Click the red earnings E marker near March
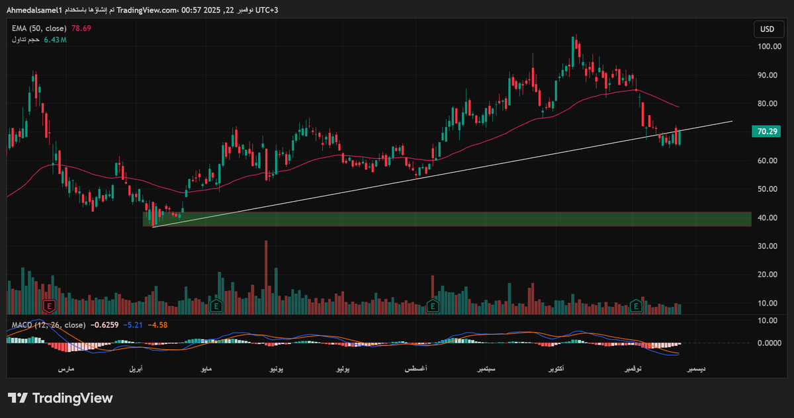794x418 pixels. pyautogui.click(x=48, y=306)
